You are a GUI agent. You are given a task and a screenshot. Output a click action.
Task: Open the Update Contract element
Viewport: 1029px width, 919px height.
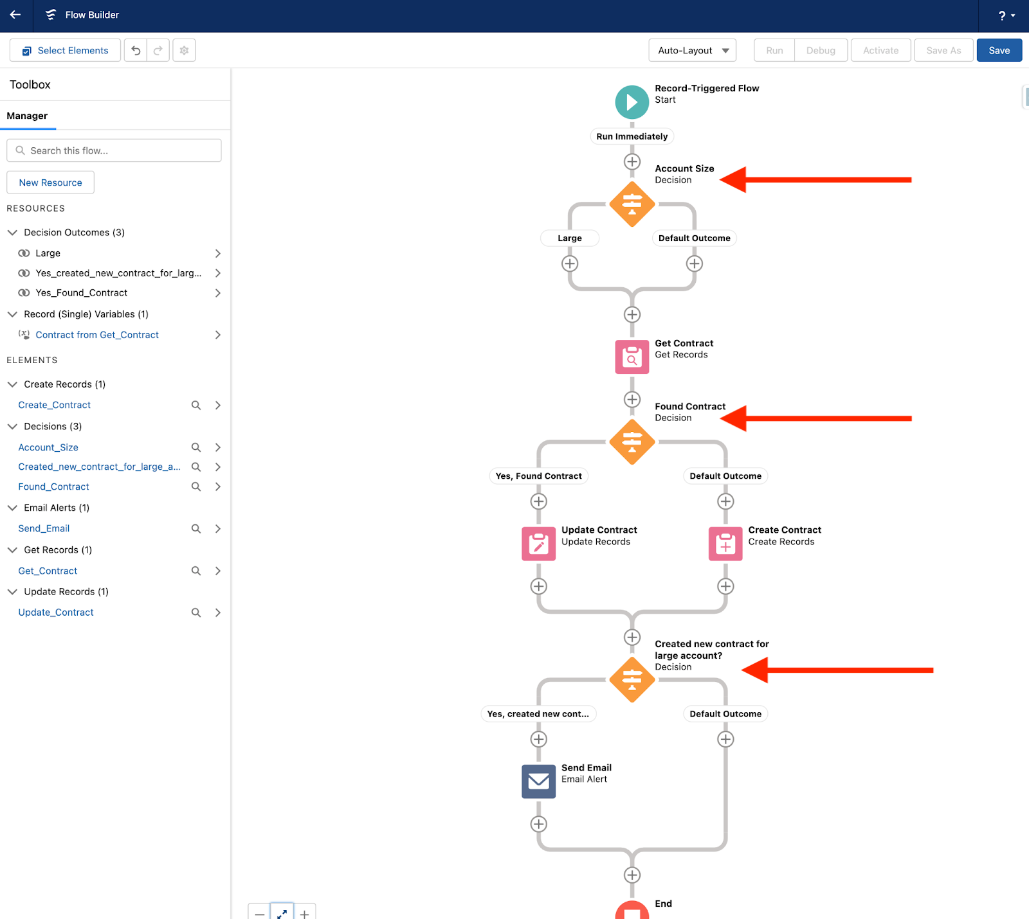click(x=538, y=543)
